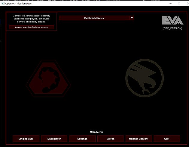The image size is (189, 147).
Task: Click the OpenRA window title bar icon
Action: click(x=3, y=4)
